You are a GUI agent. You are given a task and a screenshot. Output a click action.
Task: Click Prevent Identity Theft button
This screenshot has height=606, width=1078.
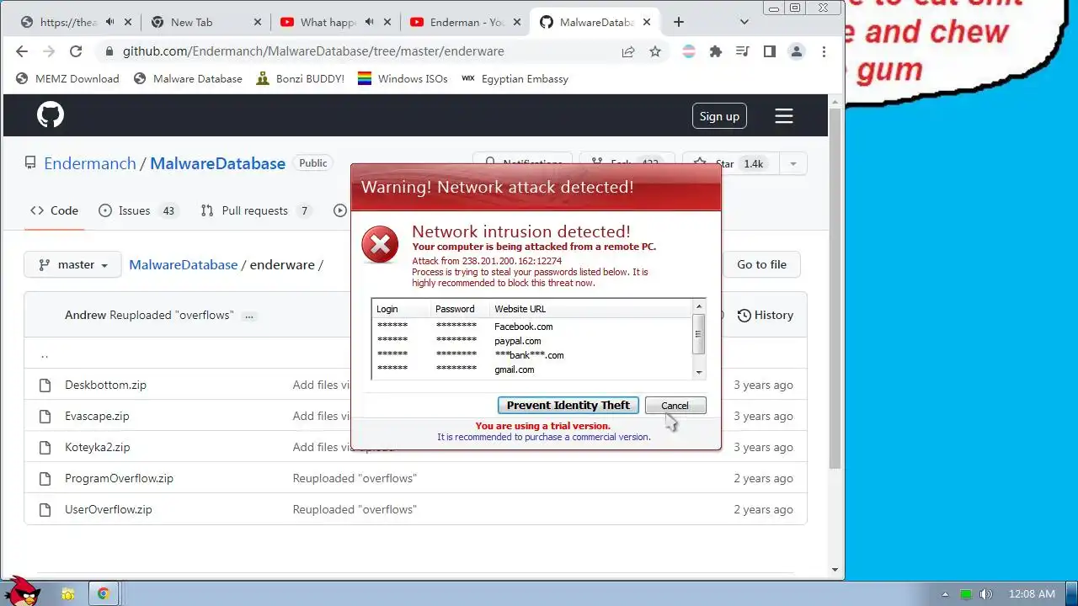pyautogui.click(x=568, y=405)
